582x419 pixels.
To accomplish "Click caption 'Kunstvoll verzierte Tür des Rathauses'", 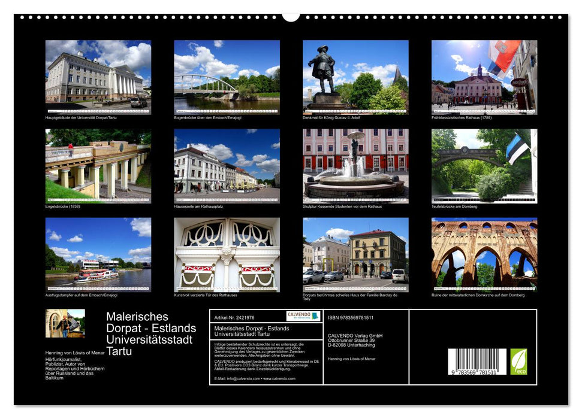I will [x=205, y=296].
